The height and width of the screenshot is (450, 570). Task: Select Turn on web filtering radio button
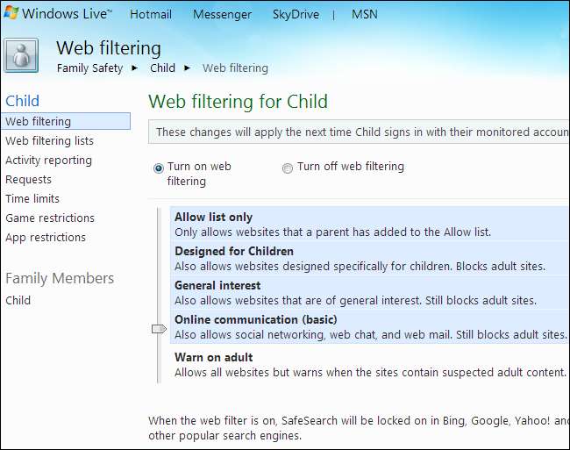[x=159, y=168]
